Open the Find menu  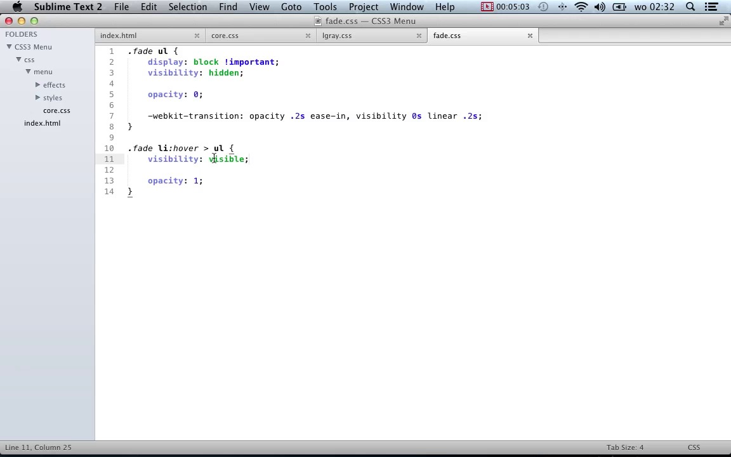coord(228,6)
